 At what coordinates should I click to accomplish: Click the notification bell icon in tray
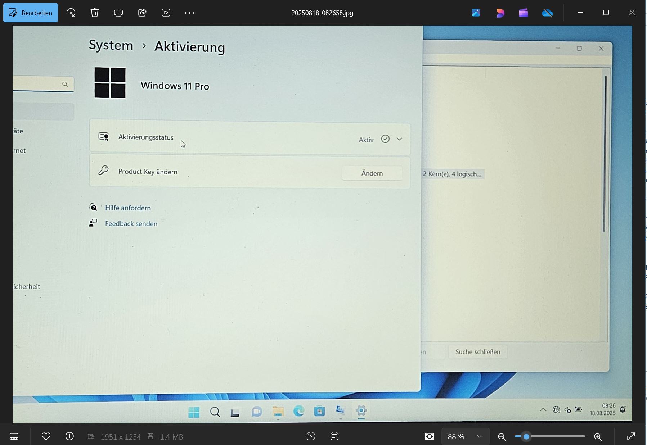[623, 409]
